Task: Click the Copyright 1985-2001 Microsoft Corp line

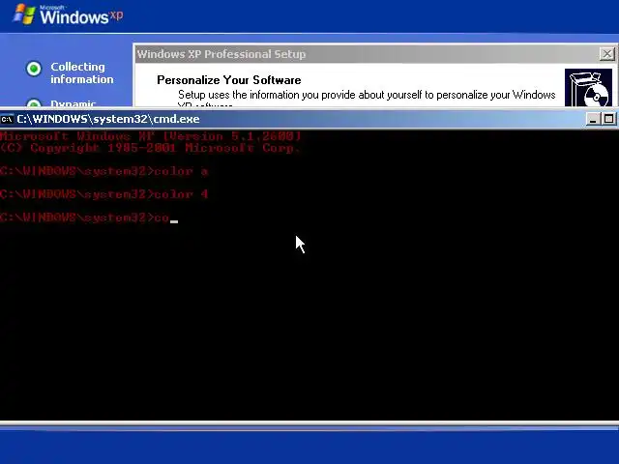Action: (x=151, y=148)
